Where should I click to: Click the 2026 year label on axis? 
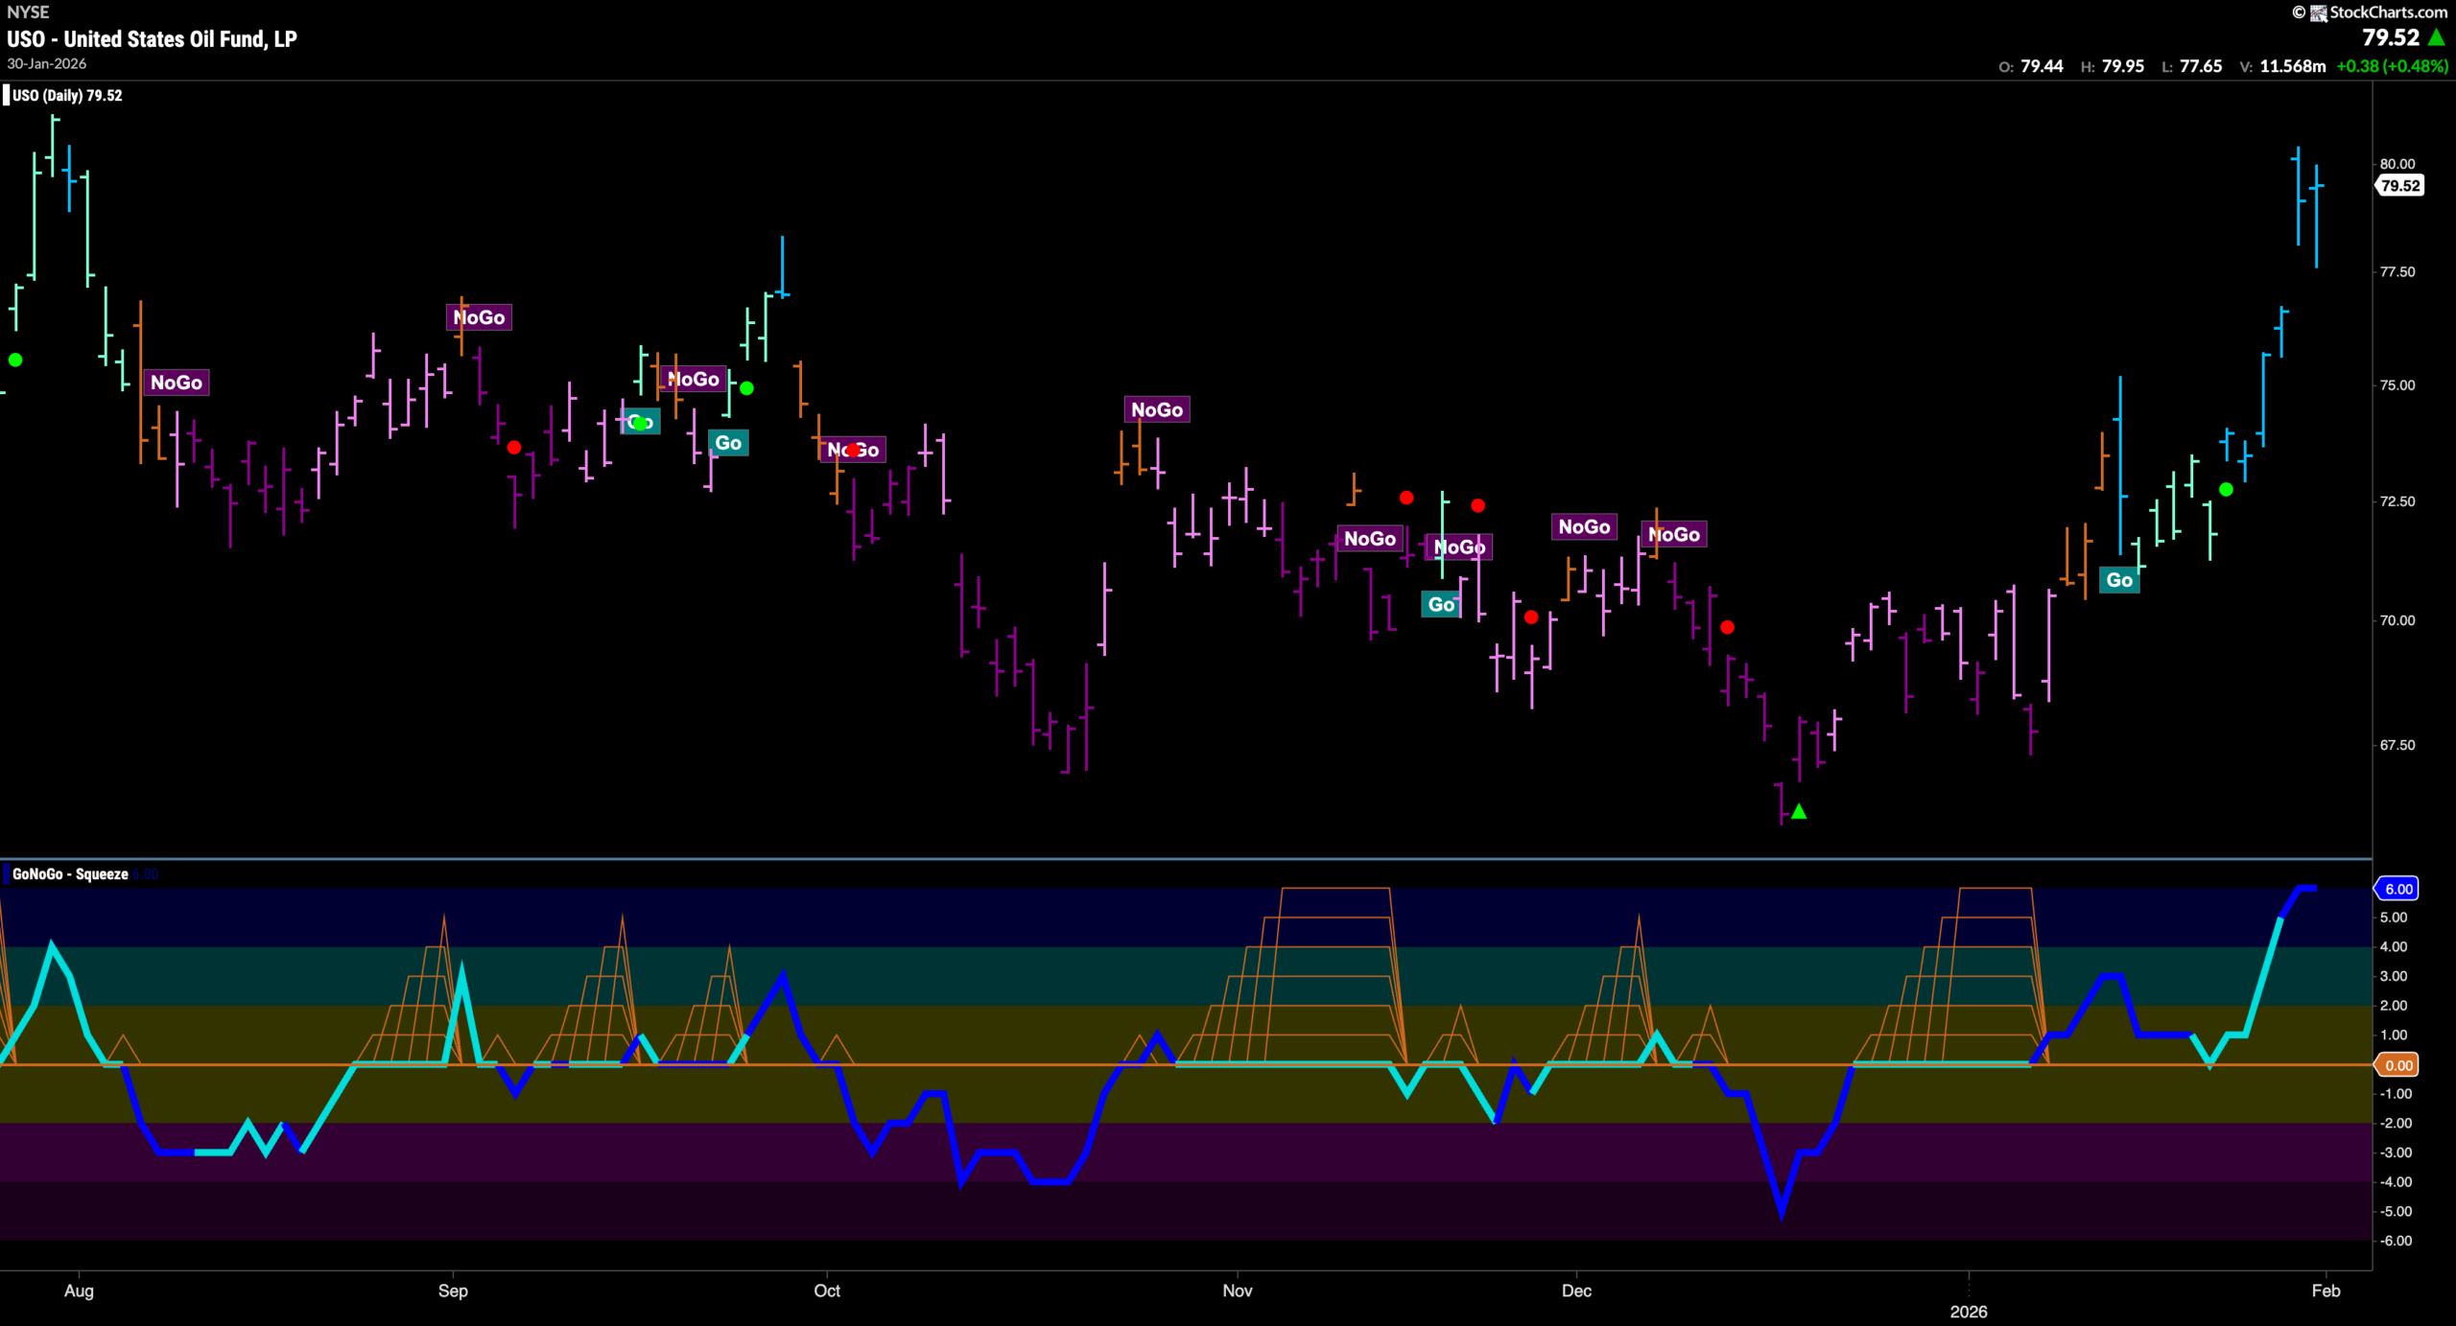coord(1969,1312)
